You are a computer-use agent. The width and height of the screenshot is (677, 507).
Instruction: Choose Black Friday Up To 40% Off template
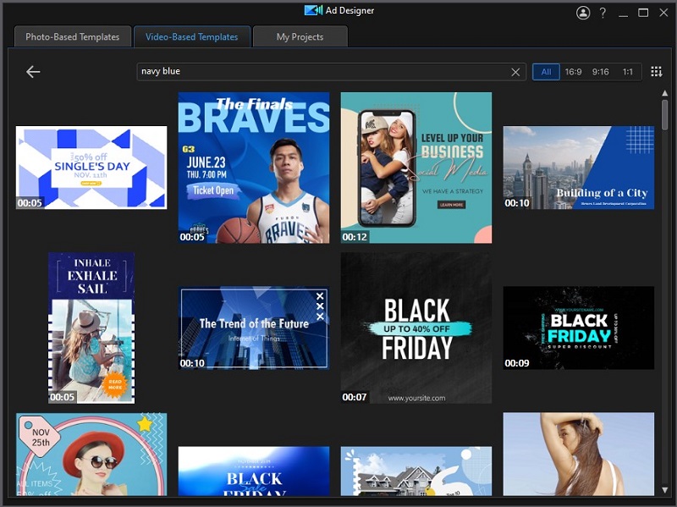(x=416, y=328)
